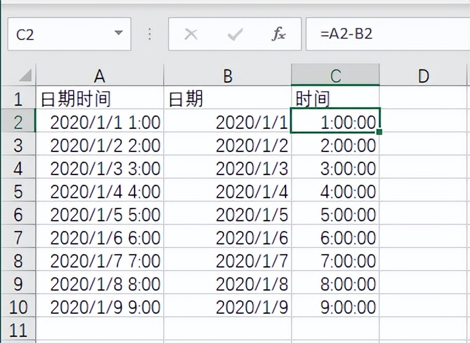Select row 9 header
This screenshot has width=470, height=343.
click(x=18, y=282)
